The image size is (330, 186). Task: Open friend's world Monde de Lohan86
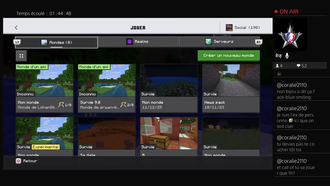pyautogui.click(x=45, y=88)
